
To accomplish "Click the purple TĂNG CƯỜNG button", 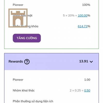I will click(x=27, y=38).
